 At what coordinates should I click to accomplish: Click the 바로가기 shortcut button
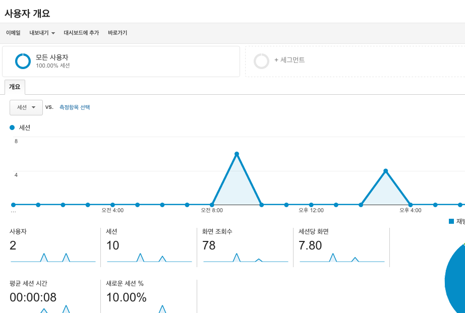point(118,33)
